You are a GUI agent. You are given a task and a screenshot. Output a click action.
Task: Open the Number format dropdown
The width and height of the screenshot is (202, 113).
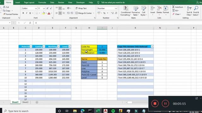116,8
